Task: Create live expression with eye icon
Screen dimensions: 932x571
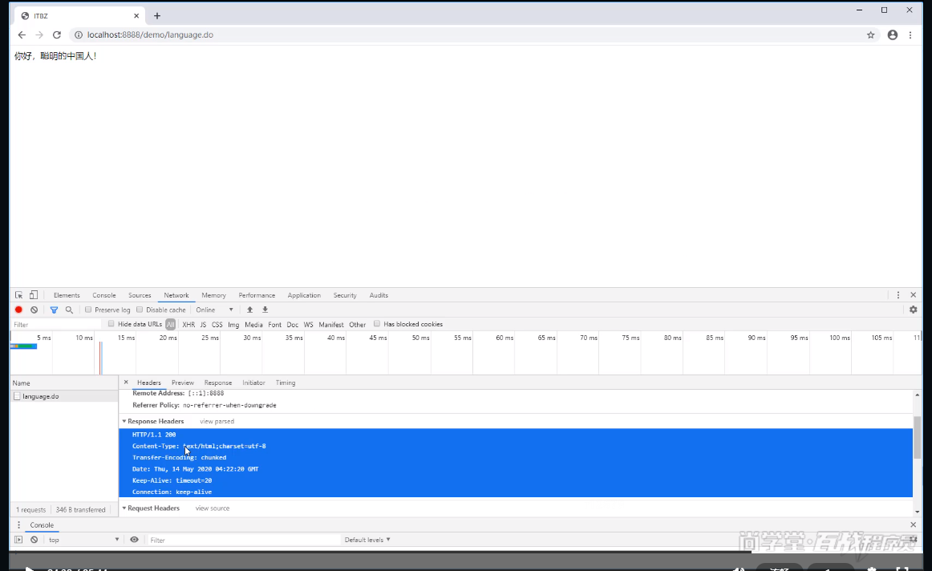Action: [134, 540]
